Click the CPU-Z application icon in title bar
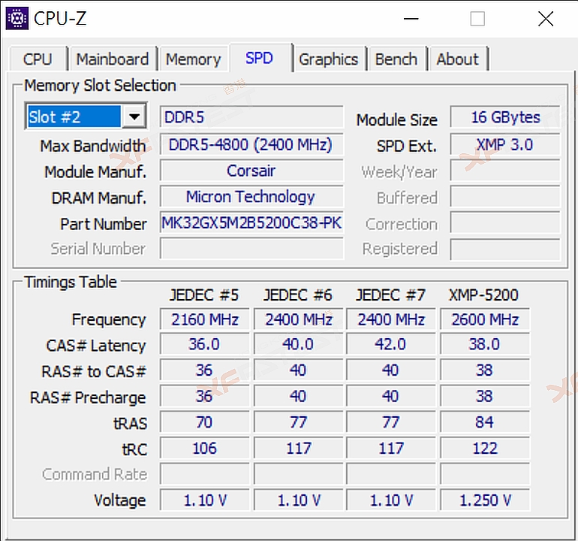578x541 pixels. tap(17, 18)
